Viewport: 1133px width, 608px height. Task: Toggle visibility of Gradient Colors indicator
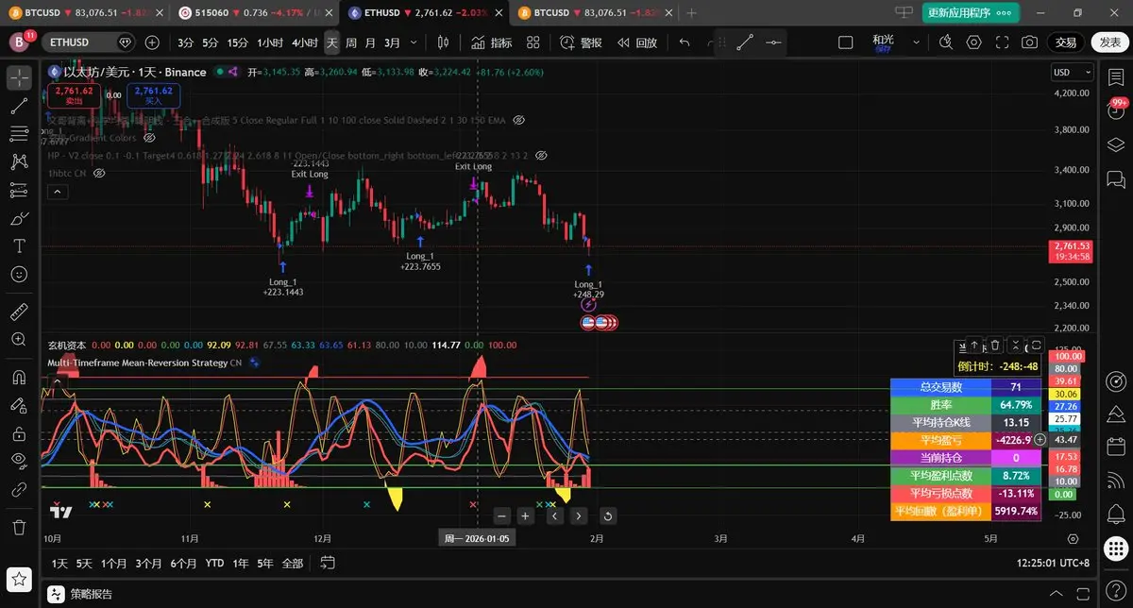click(149, 138)
